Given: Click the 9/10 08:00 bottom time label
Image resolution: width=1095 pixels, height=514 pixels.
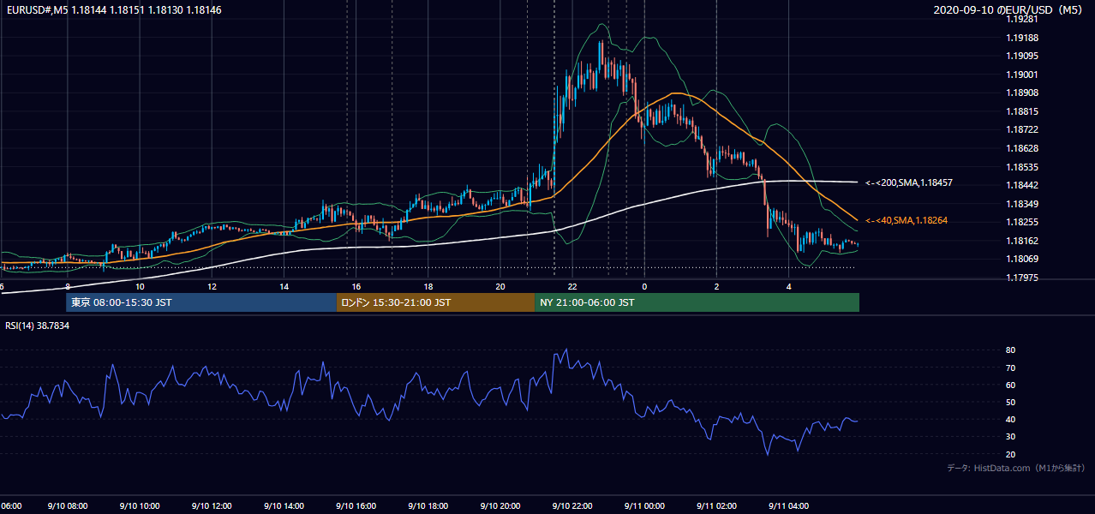Looking at the screenshot, I should click(x=67, y=506).
